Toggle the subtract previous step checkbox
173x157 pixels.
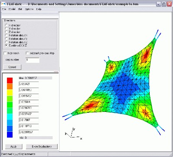pos(27,53)
